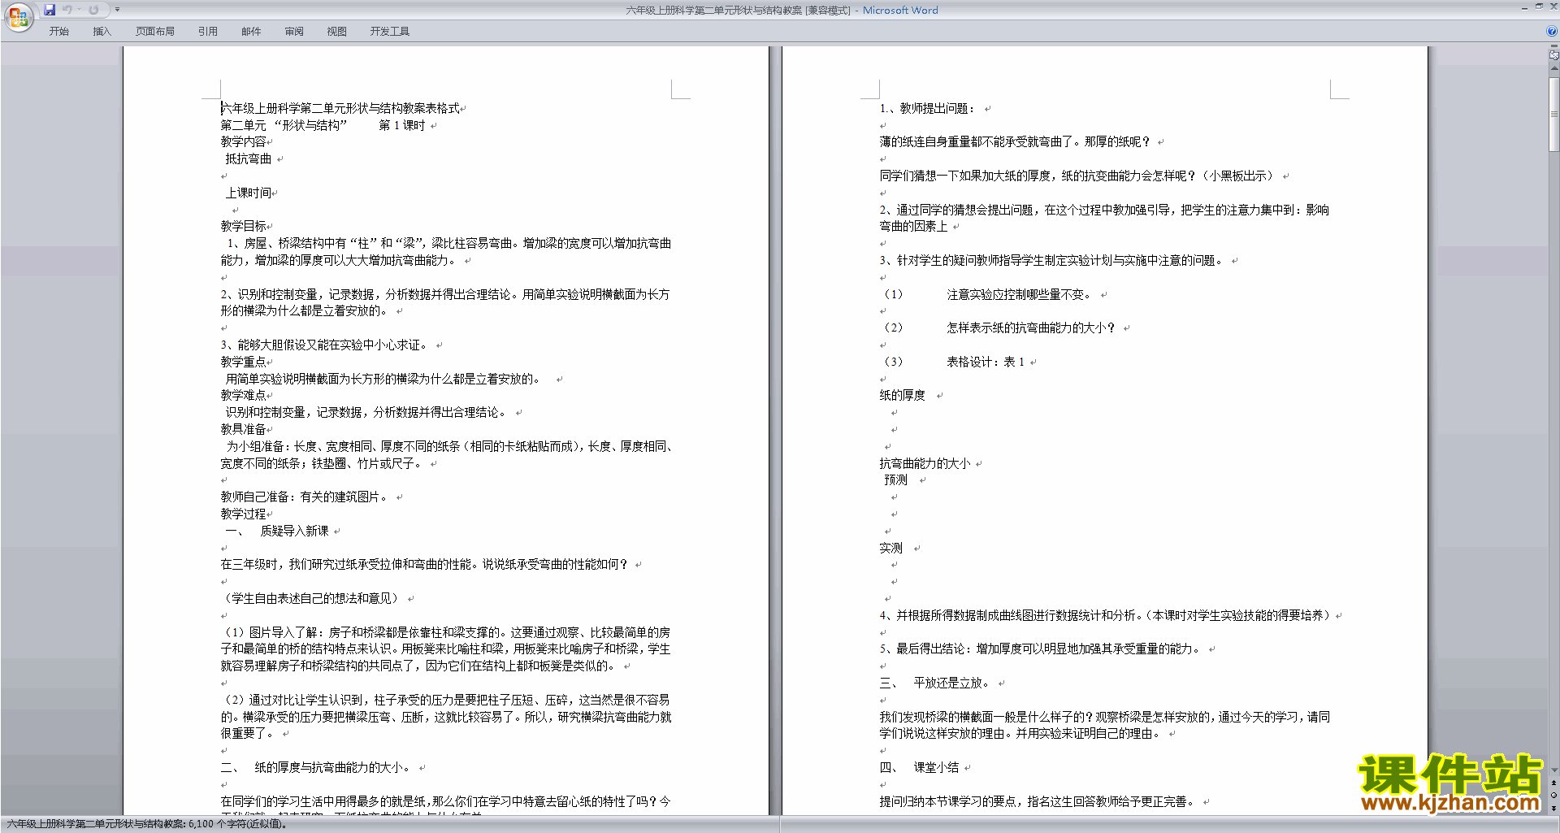Click the heading 教具准备
This screenshot has width=1560, height=833.
click(244, 429)
